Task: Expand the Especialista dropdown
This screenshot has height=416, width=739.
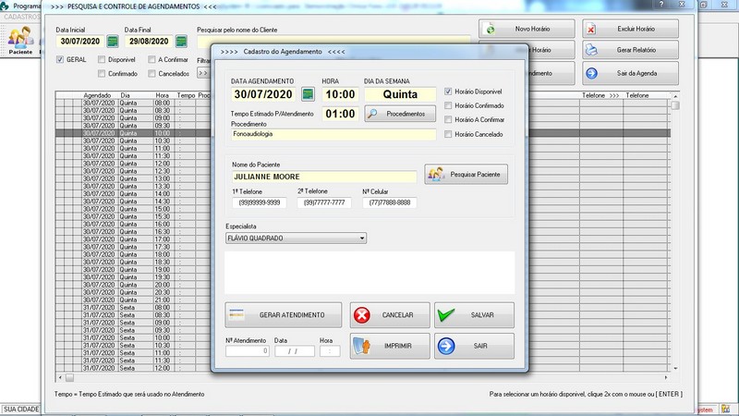Action: click(362, 239)
